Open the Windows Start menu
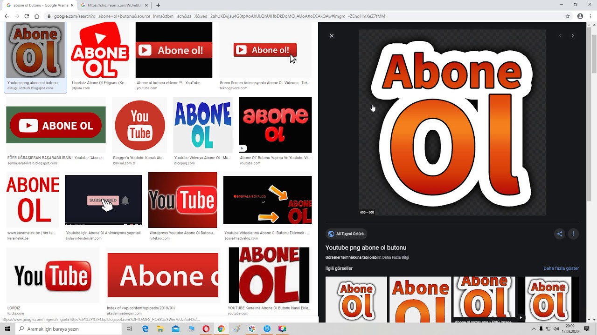Image resolution: width=597 pixels, height=335 pixels. coord(7,328)
